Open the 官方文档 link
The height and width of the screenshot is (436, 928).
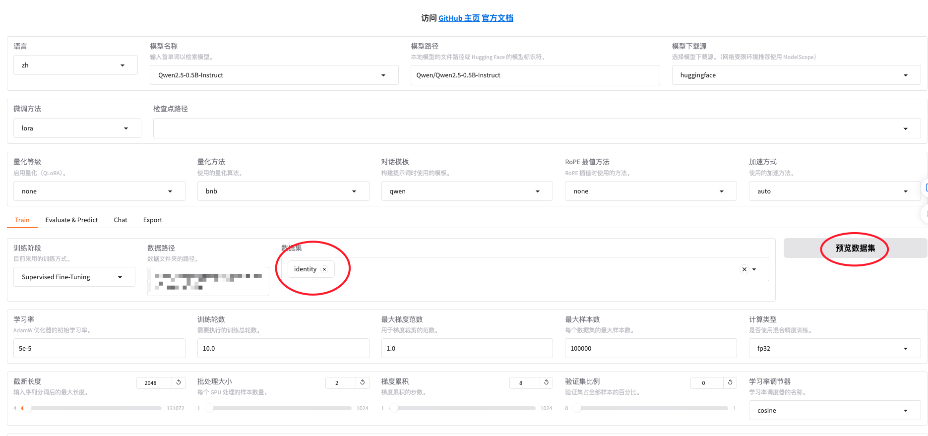click(x=497, y=18)
